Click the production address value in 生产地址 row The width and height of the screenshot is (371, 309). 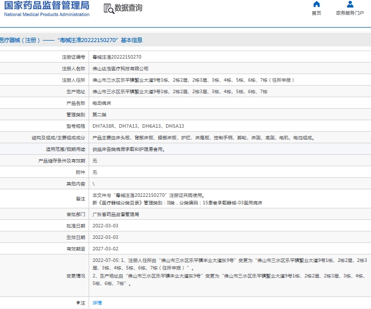[180, 92]
